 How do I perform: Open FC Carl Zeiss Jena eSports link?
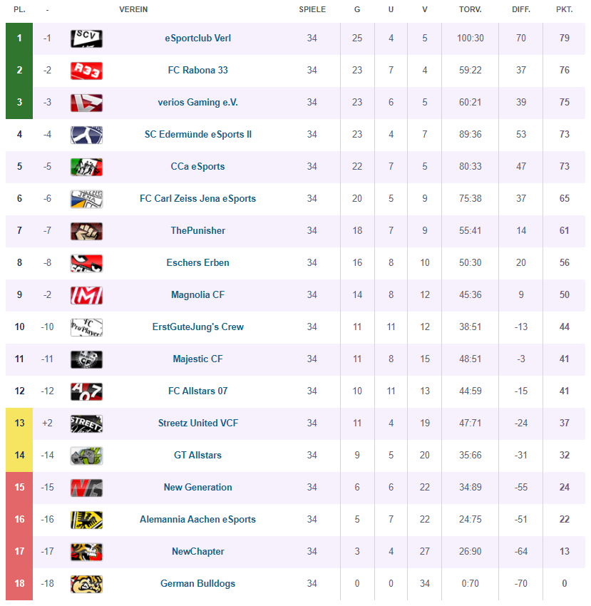198,199
